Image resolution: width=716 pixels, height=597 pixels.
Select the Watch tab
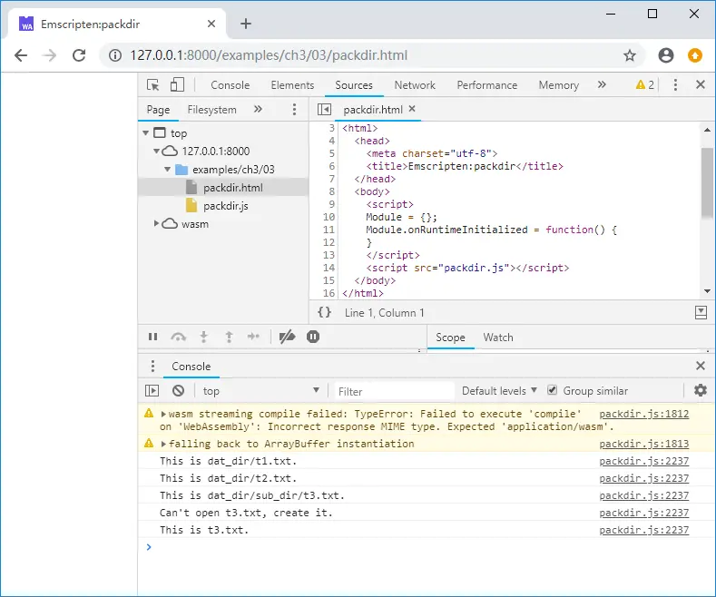click(x=498, y=338)
